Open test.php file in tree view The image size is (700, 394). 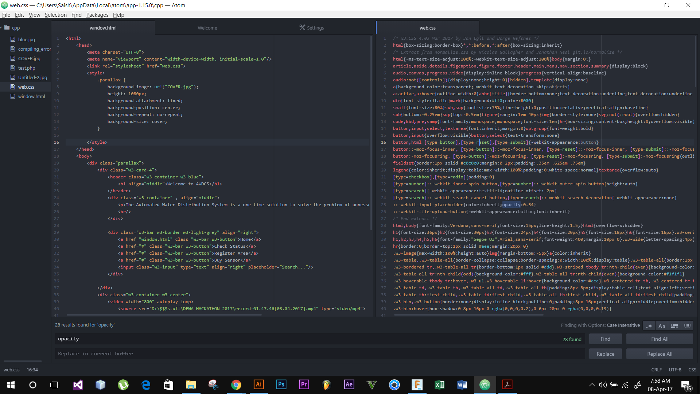pyautogui.click(x=26, y=68)
